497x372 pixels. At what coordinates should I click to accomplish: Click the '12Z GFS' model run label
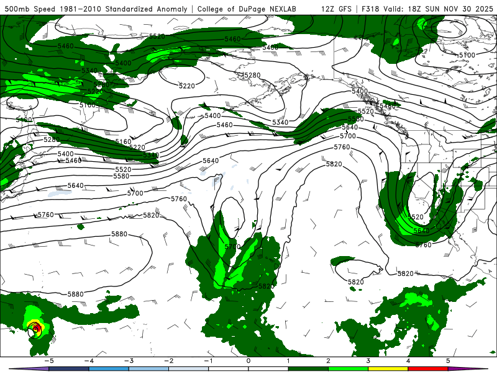[x=336, y=9]
